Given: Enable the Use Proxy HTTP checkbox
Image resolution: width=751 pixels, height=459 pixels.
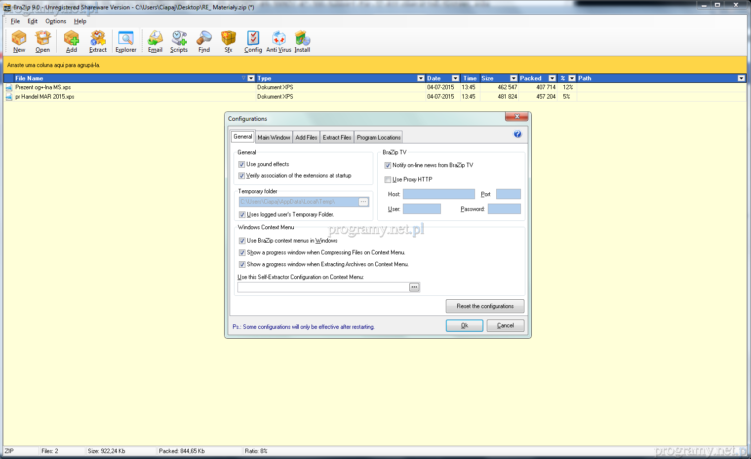Looking at the screenshot, I should coord(388,180).
